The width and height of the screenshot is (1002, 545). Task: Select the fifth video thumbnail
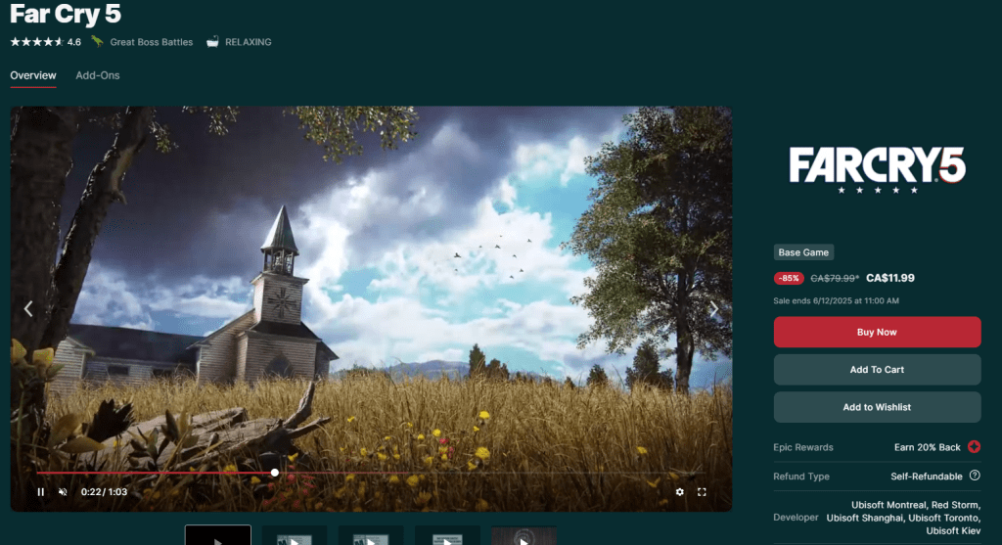tap(524, 535)
